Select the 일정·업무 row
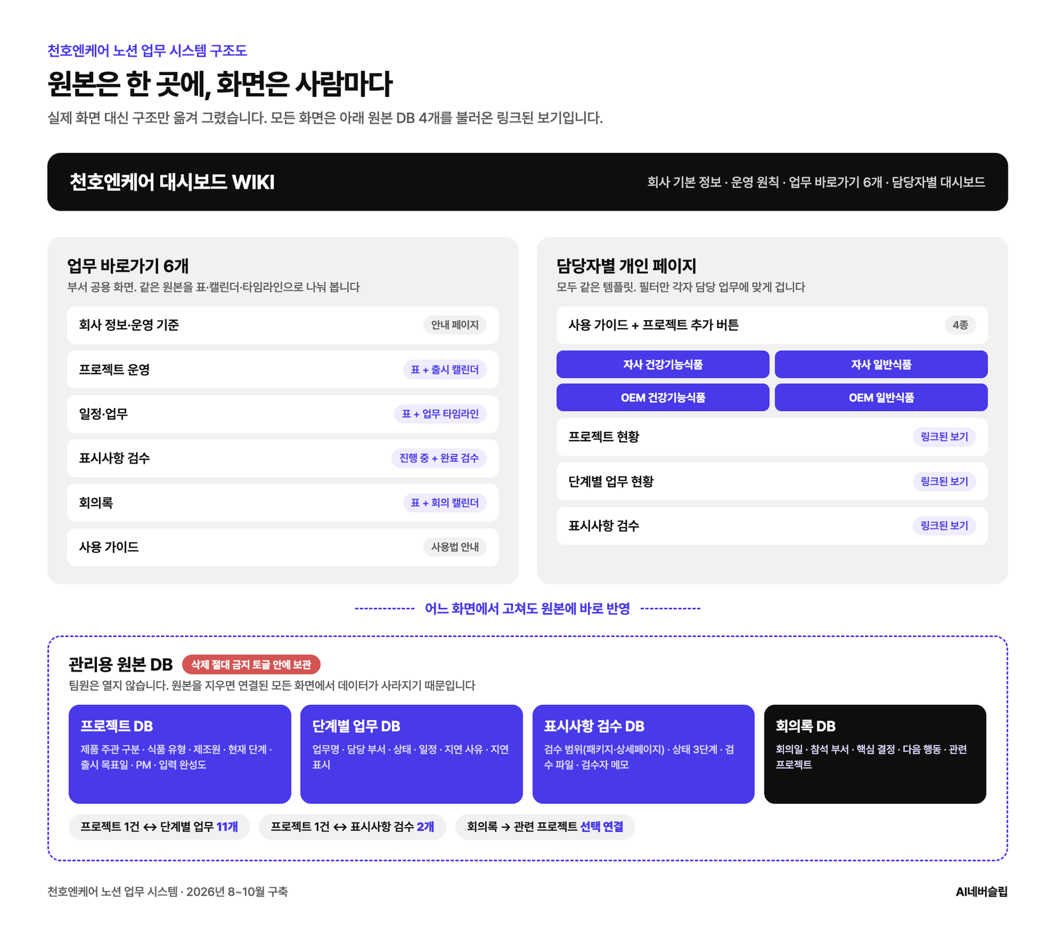Screen dimensions: 1063x946 pos(282,414)
